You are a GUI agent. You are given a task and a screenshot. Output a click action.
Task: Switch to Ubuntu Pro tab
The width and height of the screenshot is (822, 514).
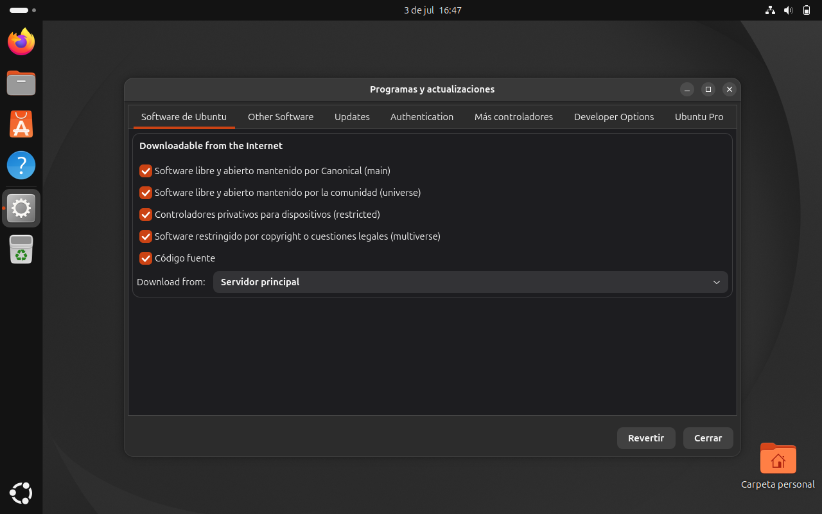(x=699, y=117)
